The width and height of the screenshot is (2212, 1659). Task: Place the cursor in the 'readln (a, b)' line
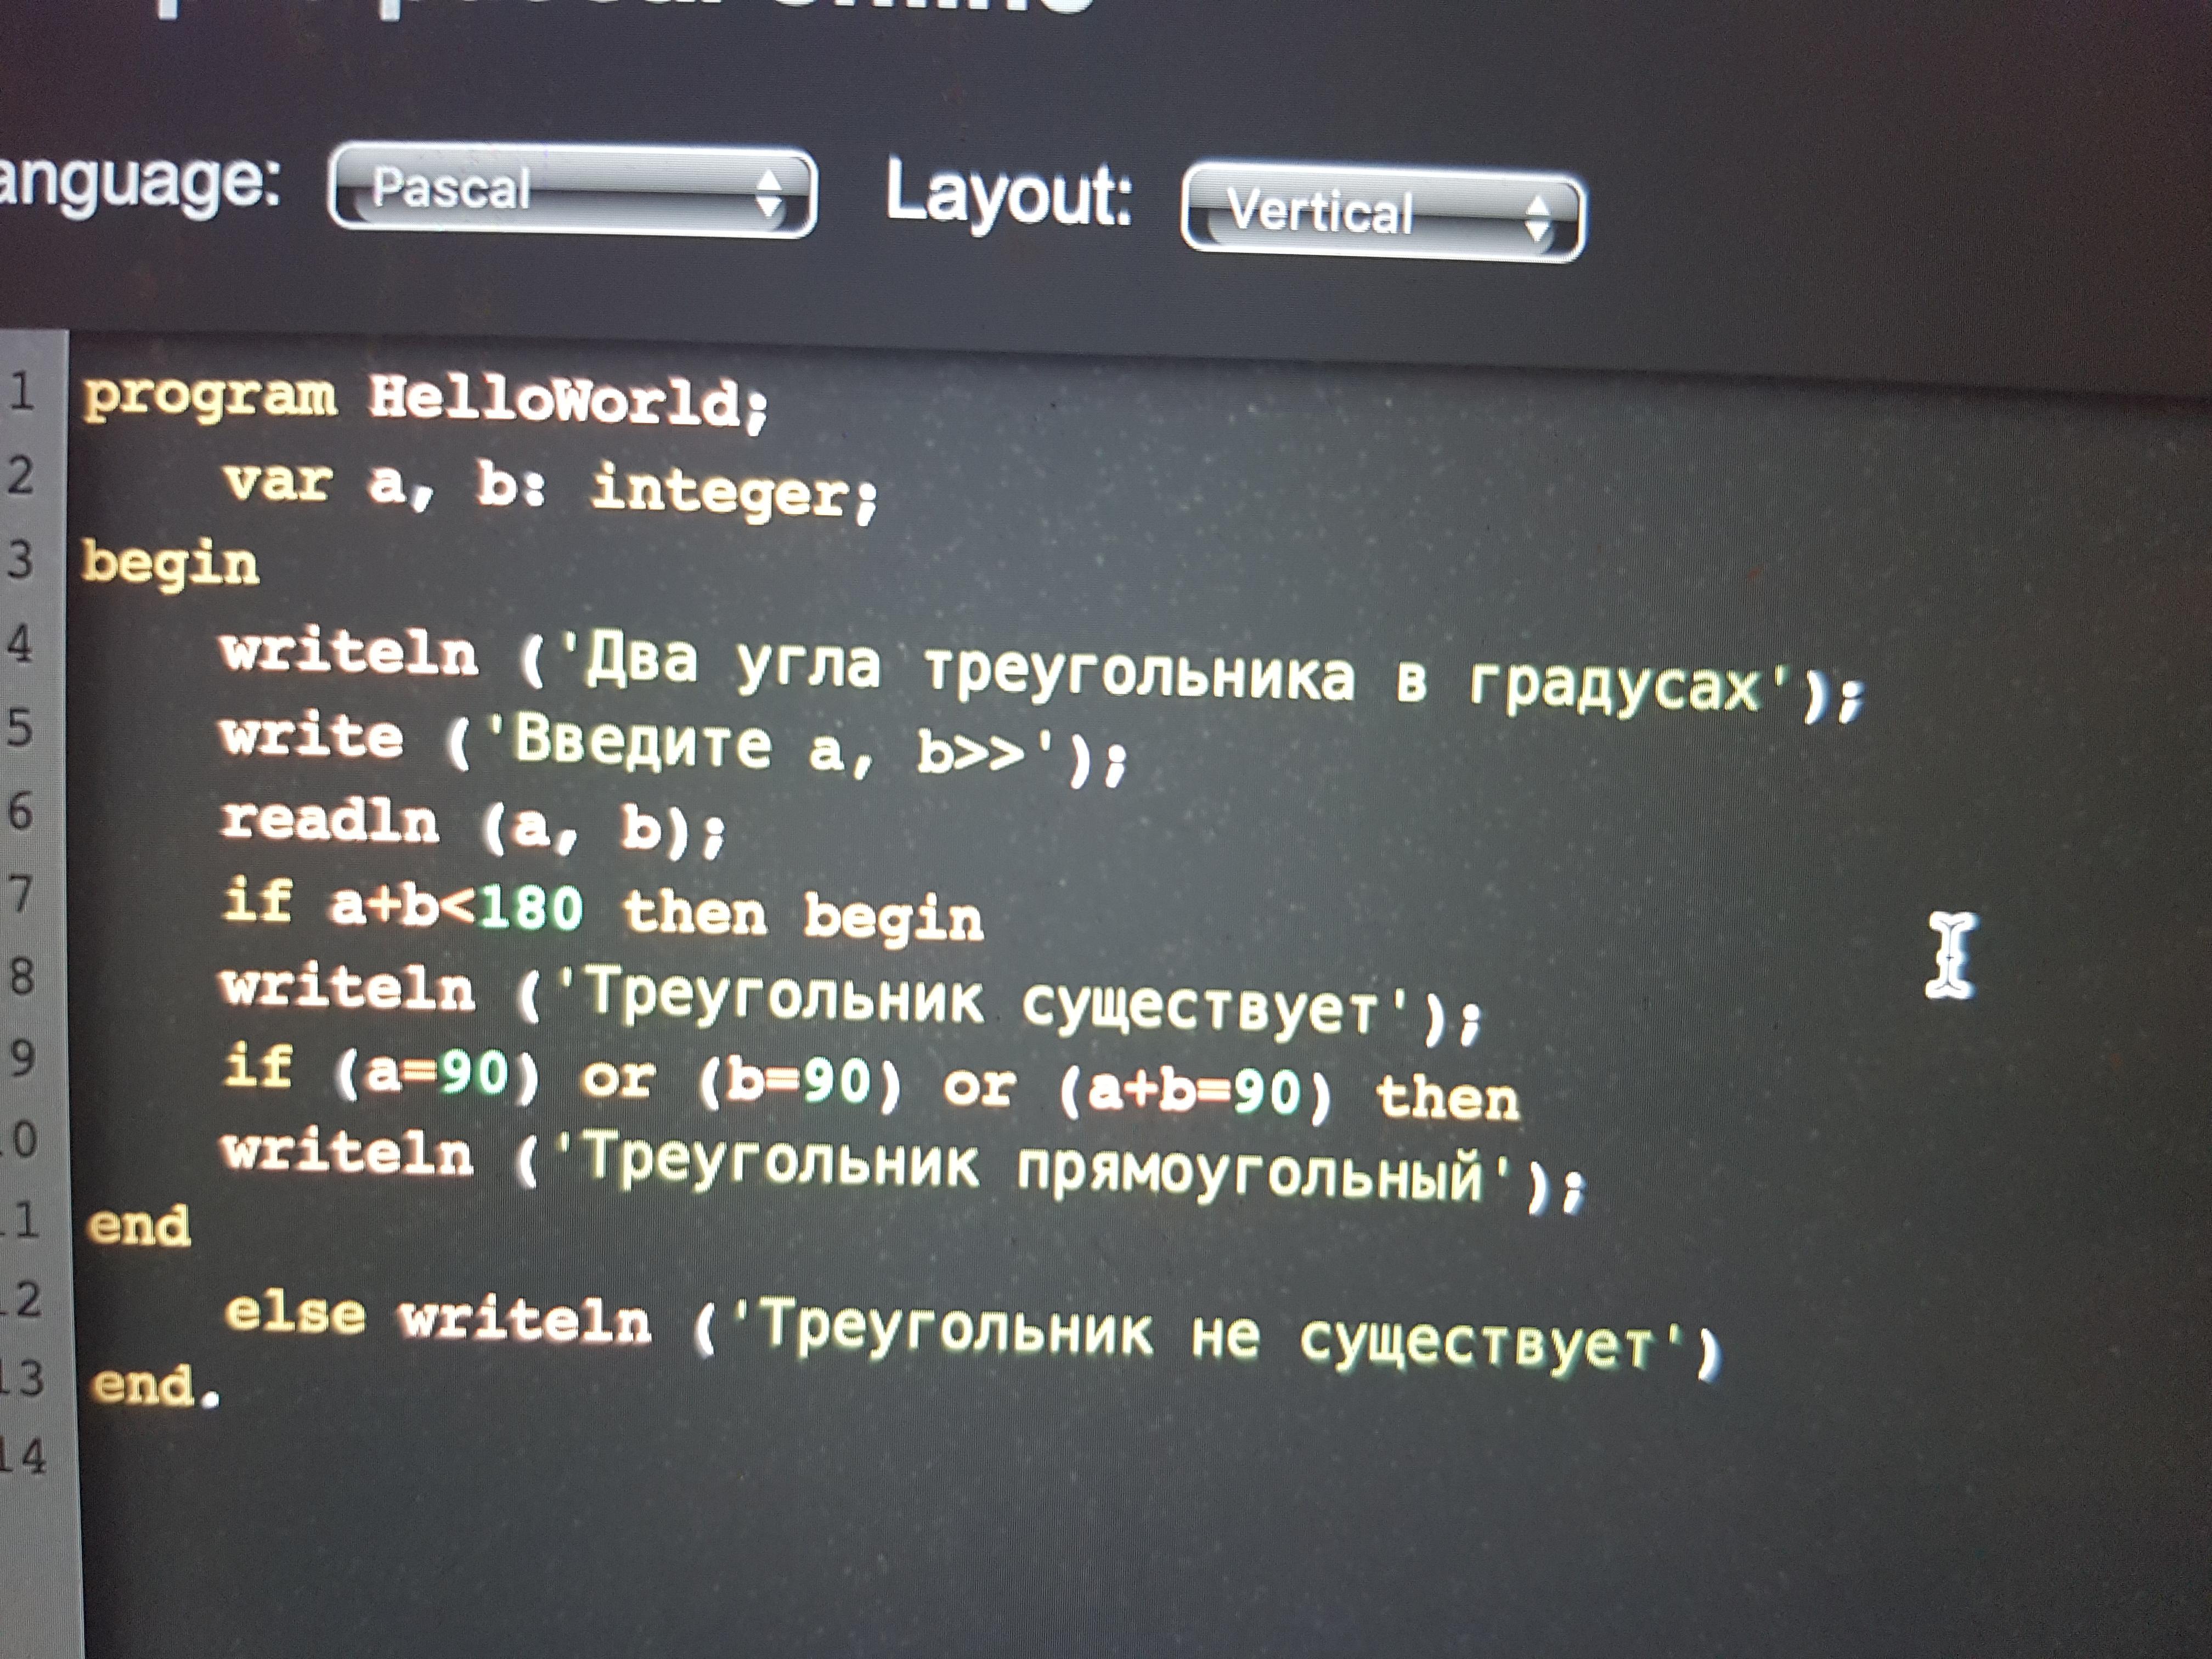470,826
